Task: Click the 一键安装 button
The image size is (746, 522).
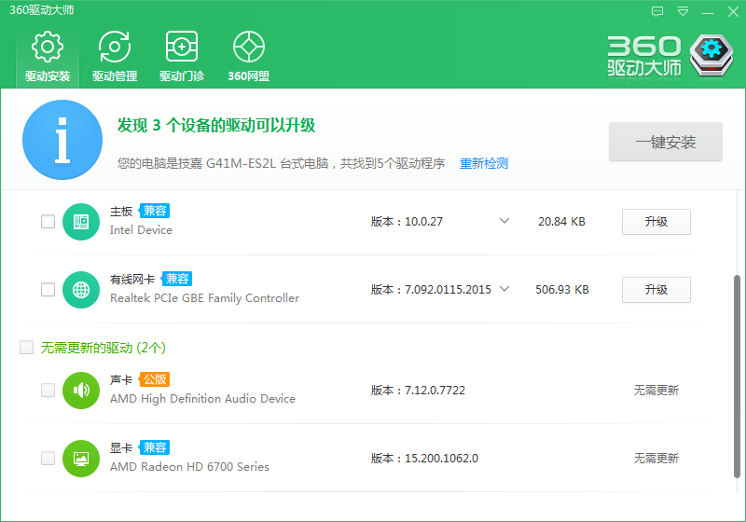Action: point(666,142)
